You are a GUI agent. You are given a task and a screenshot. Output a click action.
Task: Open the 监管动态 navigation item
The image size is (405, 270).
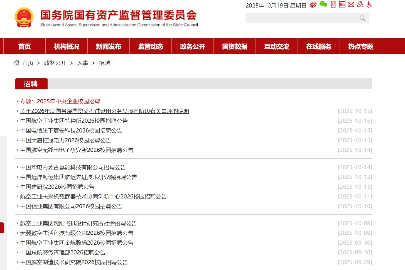(x=151, y=46)
